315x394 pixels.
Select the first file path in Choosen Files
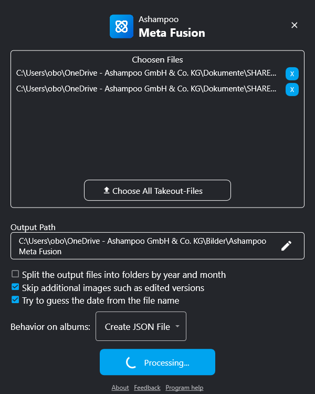[x=146, y=74]
